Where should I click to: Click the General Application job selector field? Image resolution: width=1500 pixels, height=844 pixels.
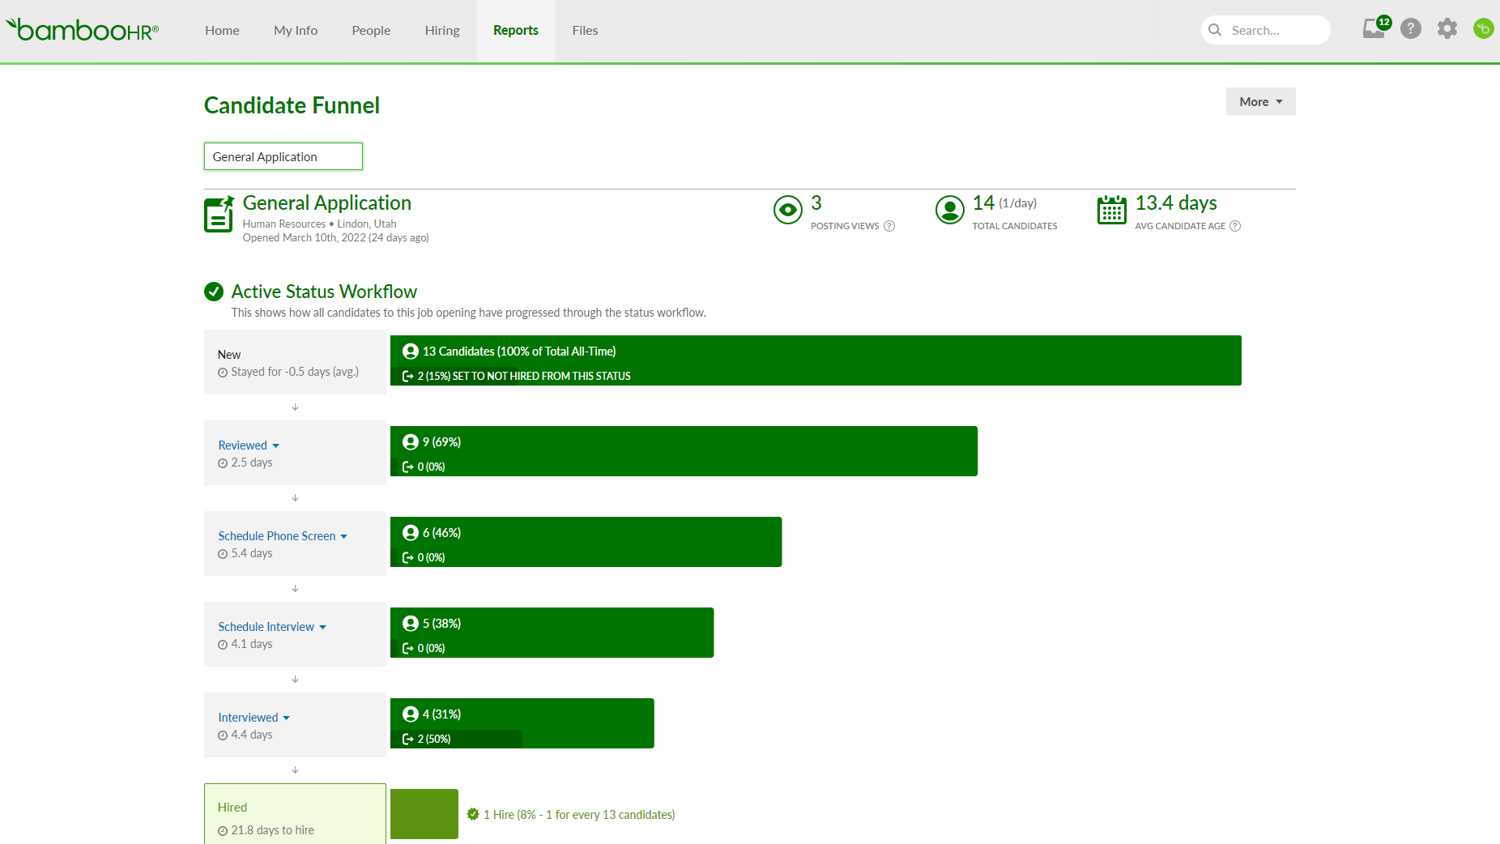coord(283,156)
